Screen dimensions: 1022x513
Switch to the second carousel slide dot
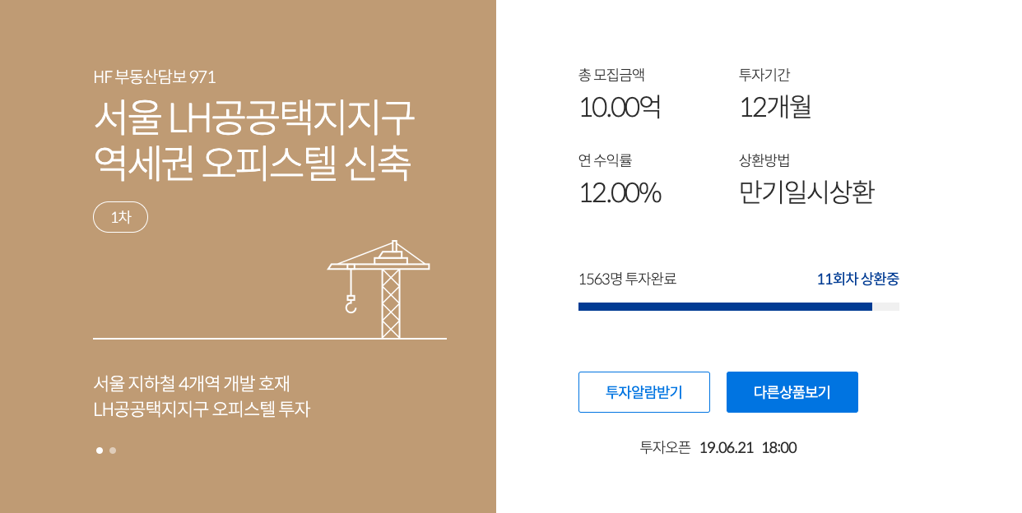[113, 451]
